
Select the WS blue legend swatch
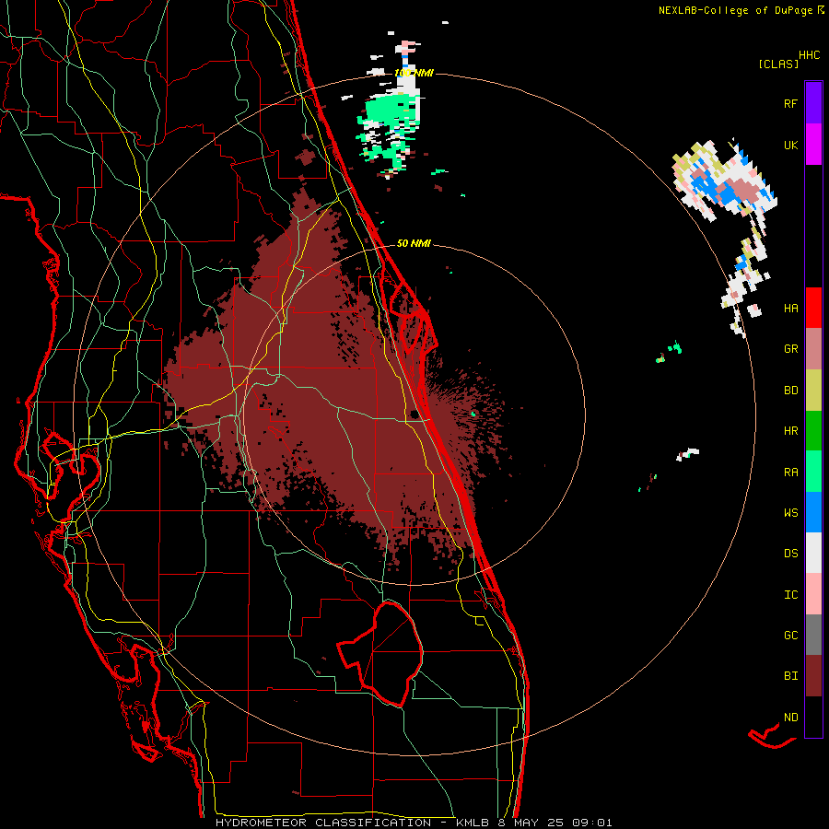coord(813,512)
